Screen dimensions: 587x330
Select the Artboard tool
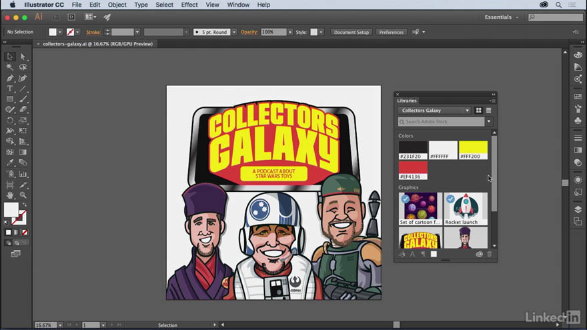coord(10,185)
